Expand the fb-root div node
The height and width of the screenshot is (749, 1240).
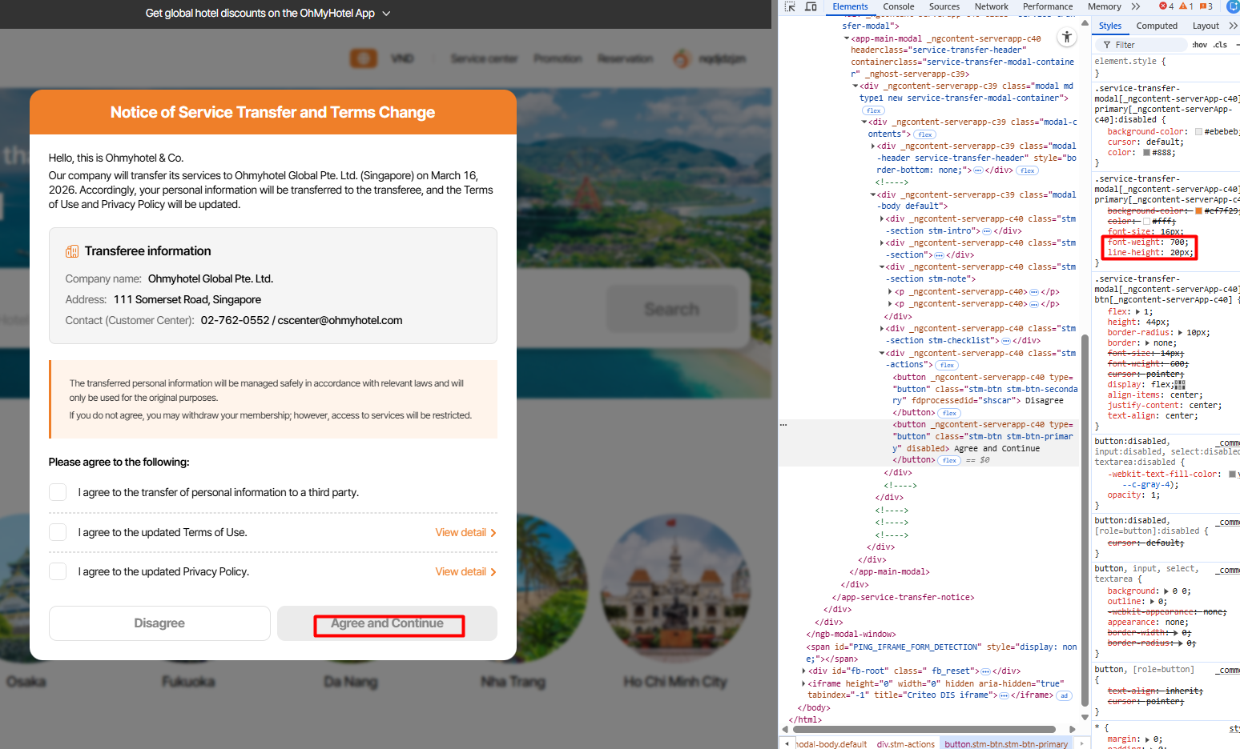tap(803, 671)
